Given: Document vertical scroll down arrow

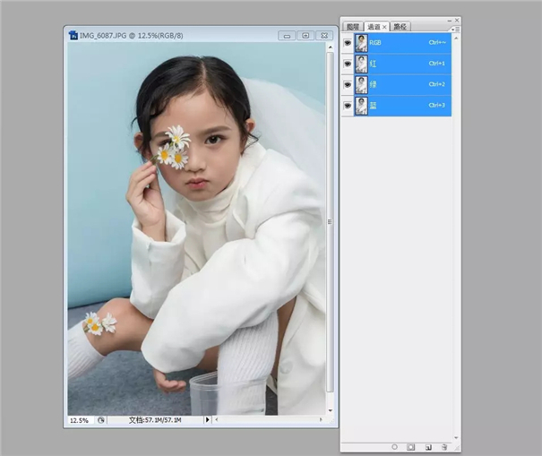Looking at the screenshot, I should coord(331,410).
